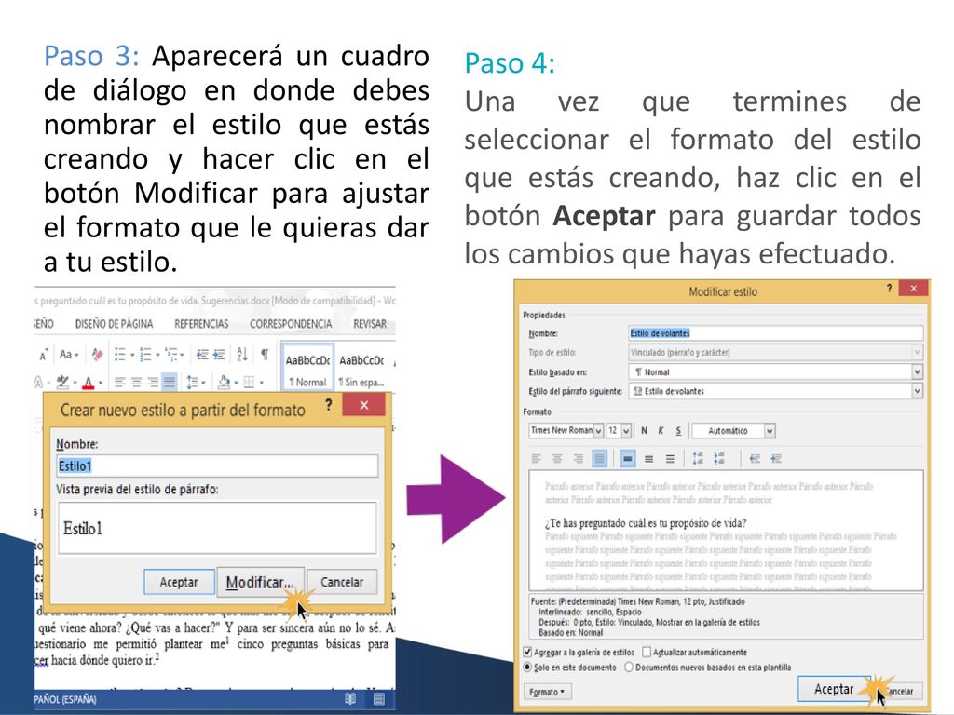The image size is (954, 715).
Task: Click the center align icon in Word ribbon
Action: tap(136, 382)
